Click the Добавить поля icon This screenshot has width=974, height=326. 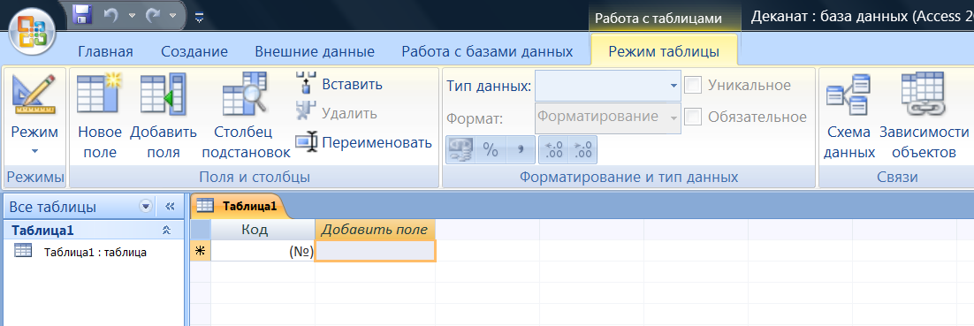[x=163, y=95]
